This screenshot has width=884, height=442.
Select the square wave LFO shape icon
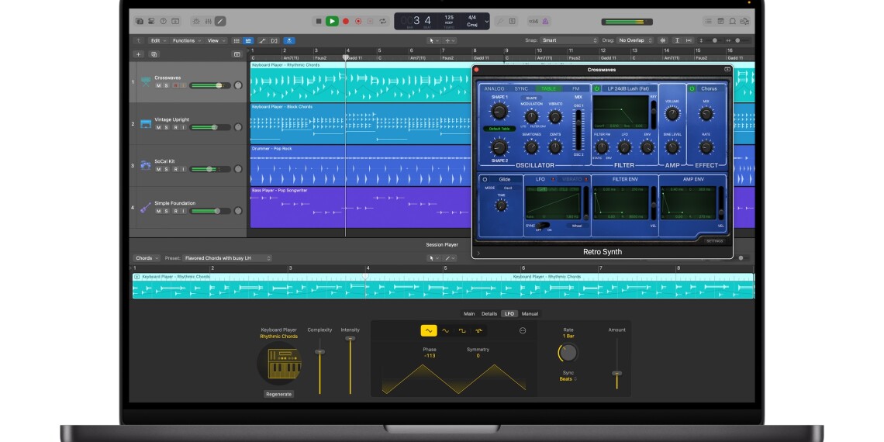pyautogui.click(x=462, y=330)
